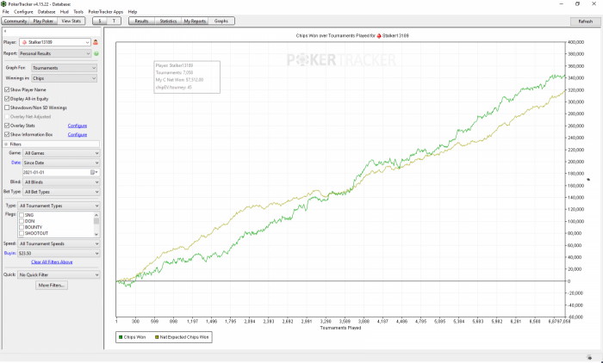
Task: Open the Tools menu
Action: point(78,12)
